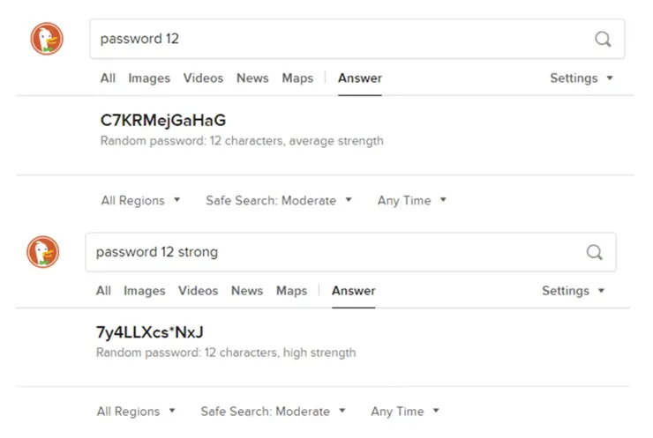Expand the top All Regions filter

click(x=141, y=200)
